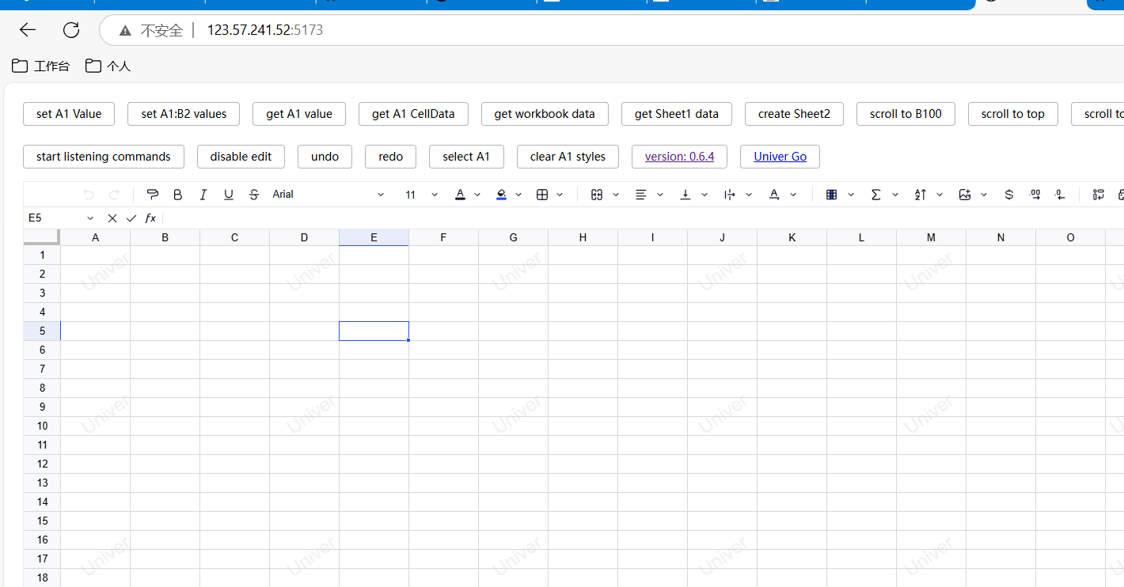Open the 工作台 bookmark folder

click(41, 66)
